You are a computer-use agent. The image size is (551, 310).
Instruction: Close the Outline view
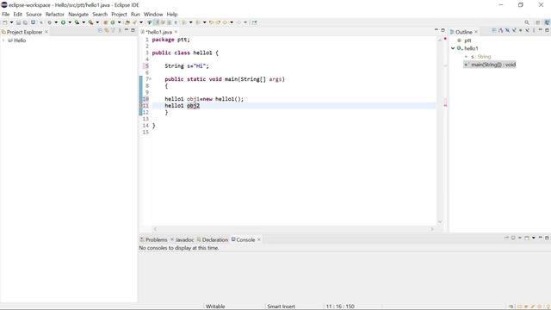(x=476, y=32)
